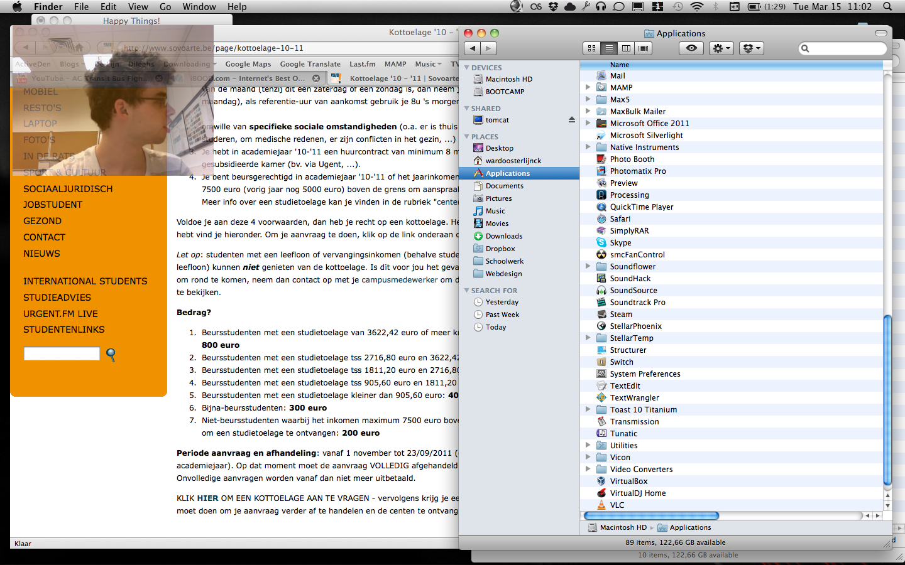905x565 pixels.
Task: Switch Finder to list view
Action: (609, 48)
